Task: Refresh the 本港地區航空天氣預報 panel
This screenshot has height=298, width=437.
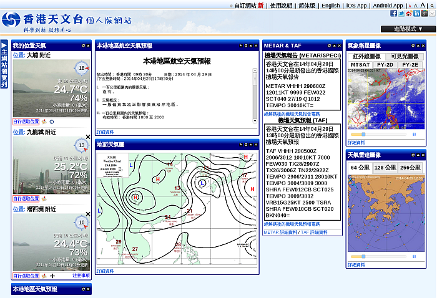Action: click(x=246, y=46)
